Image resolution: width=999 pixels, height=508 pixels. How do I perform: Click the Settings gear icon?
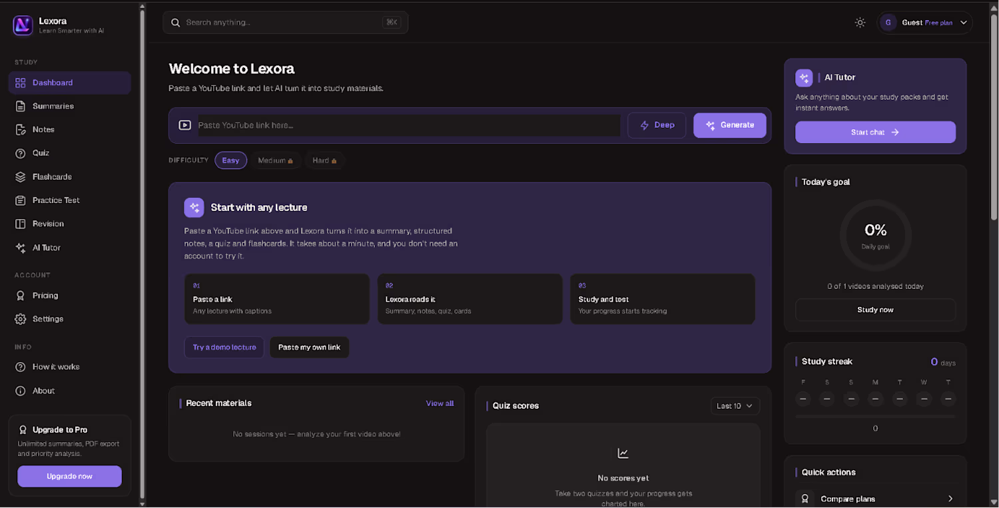click(x=20, y=319)
